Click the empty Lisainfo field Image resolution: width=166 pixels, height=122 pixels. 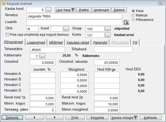[74, 22]
